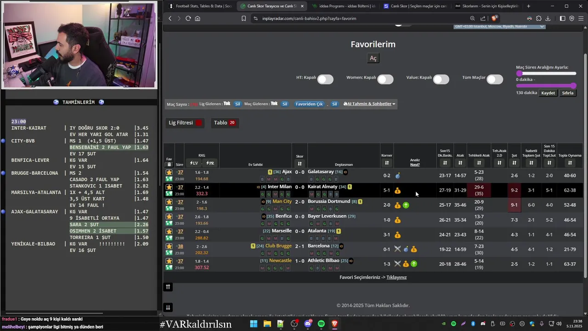
Task: Click the bomb analysis icon in Ajax row
Action: pyautogui.click(x=398, y=176)
